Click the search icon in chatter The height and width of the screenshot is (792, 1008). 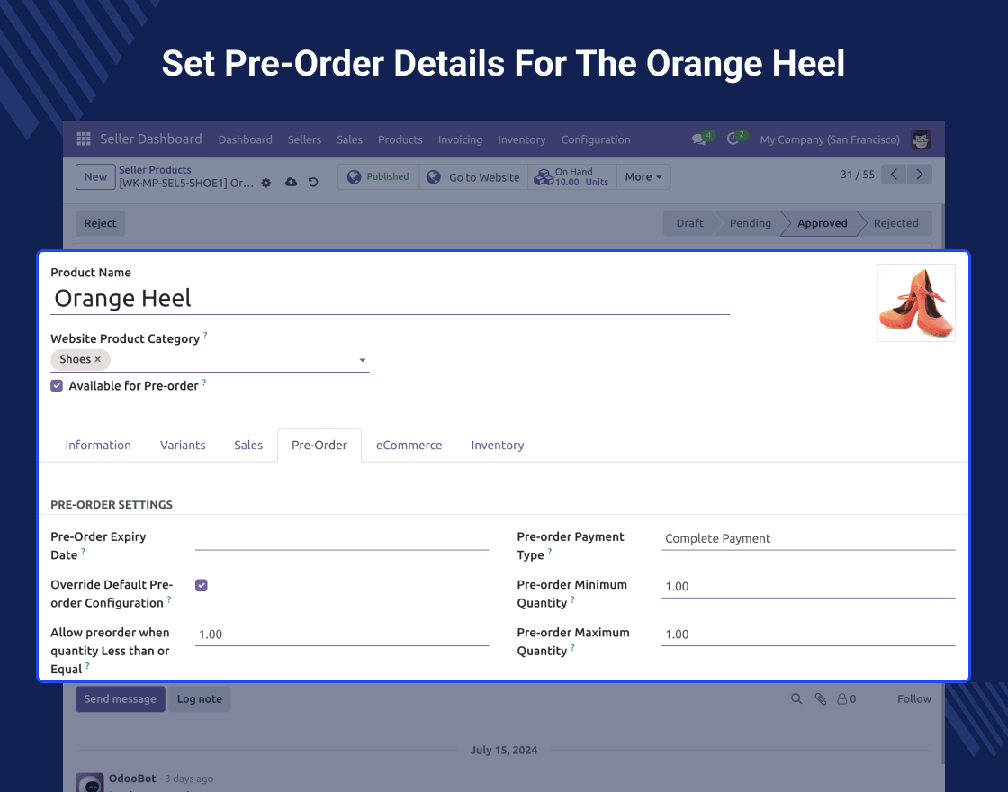pyautogui.click(x=796, y=698)
